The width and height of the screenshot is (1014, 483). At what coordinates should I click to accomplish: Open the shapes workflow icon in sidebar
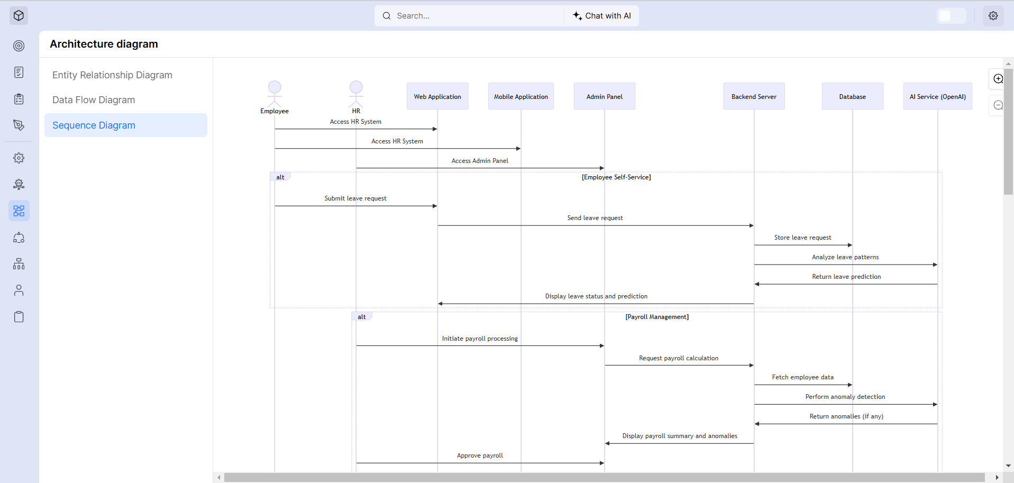click(19, 238)
